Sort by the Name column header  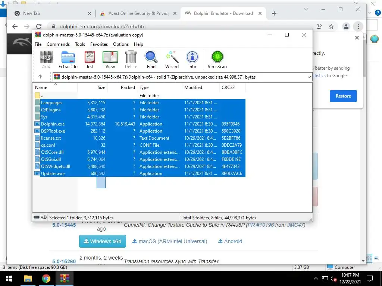pos(55,87)
